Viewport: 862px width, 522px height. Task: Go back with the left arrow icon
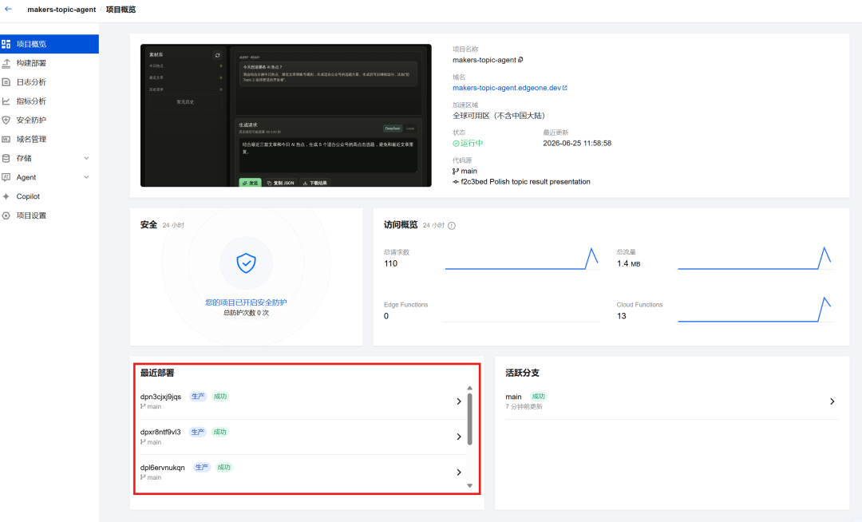pyautogui.click(x=8, y=9)
